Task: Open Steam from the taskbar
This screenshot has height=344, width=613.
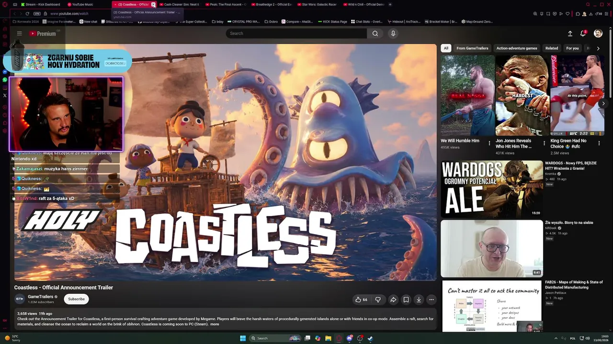Action: tap(370, 338)
